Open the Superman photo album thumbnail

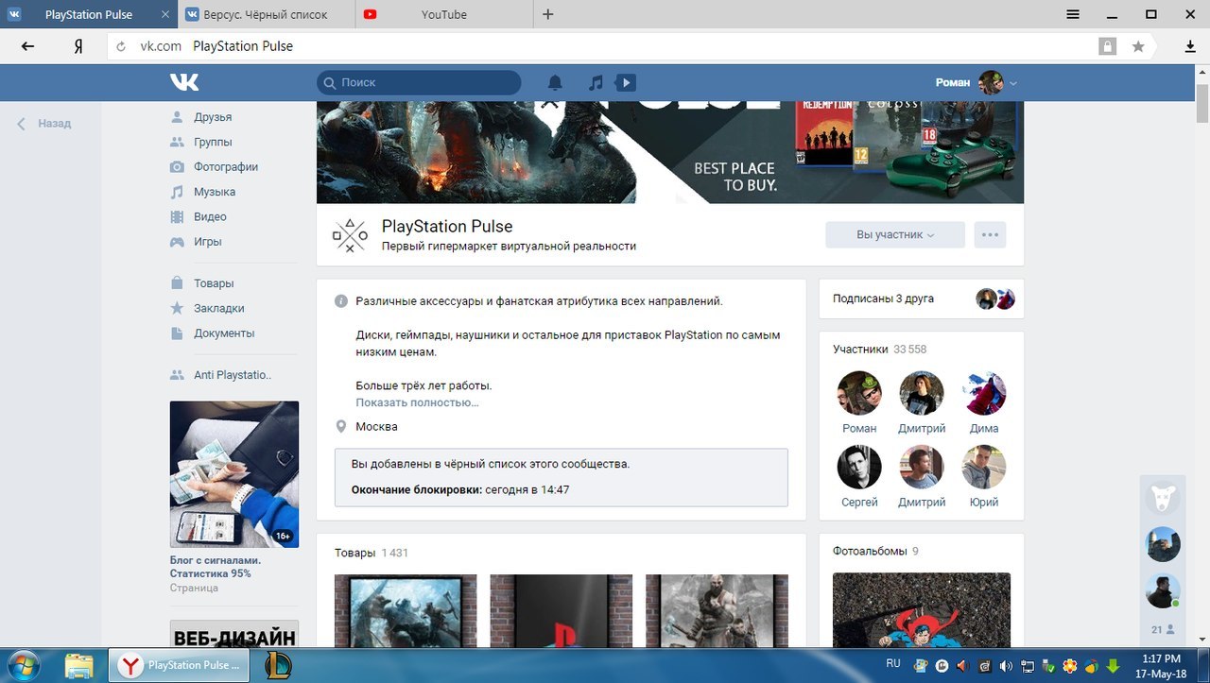point(922,610)
